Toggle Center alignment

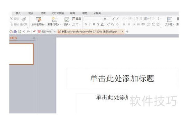129,24
